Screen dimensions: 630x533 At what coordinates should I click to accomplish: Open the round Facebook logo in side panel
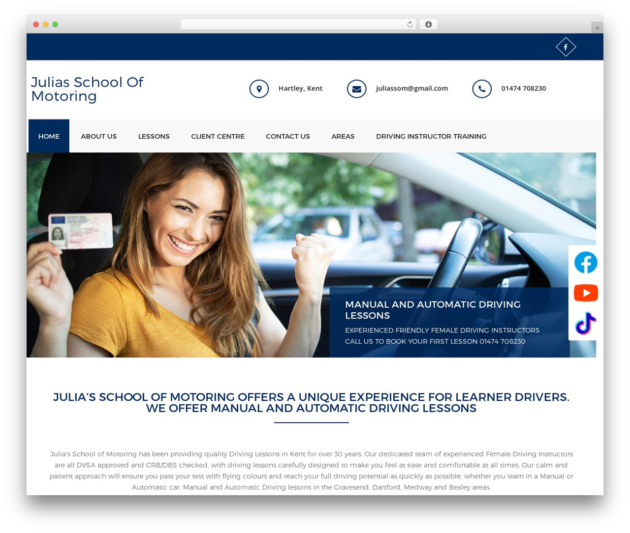pos(586,263)
